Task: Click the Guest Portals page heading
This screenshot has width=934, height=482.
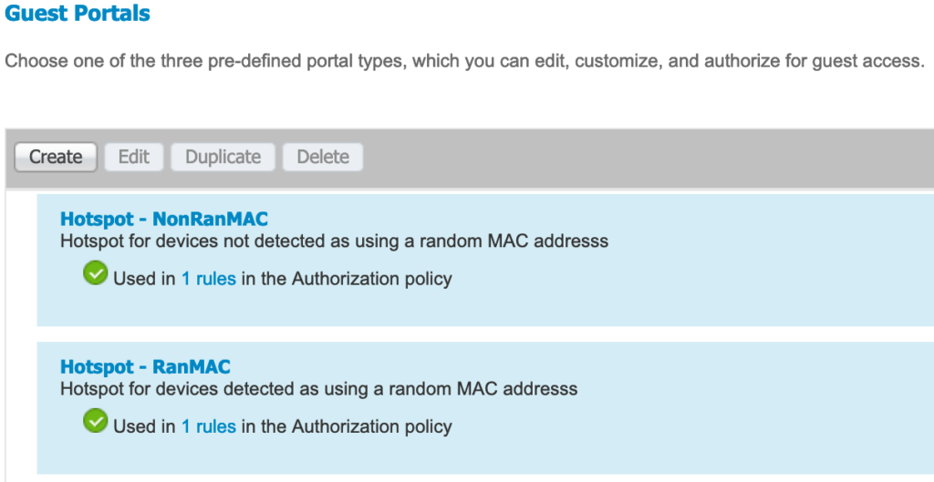Action: pyautogui.click(x=78, y=13)
